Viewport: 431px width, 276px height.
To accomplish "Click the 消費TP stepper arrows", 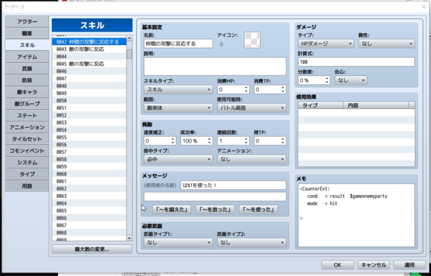I will (283, 90).
